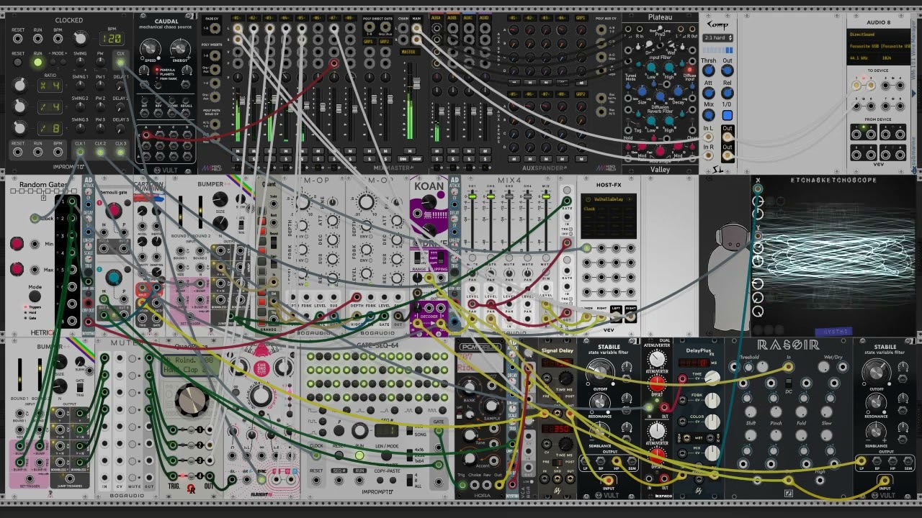The height and width of the screenshot is (518, 922).
Task: Solo track 01 in MixMaster
Action: (x=238, y=159)
